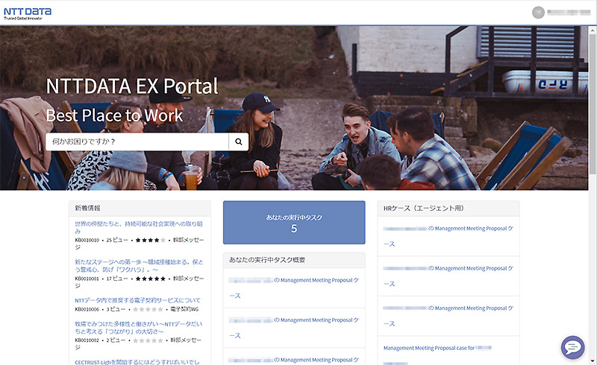Open the chat bubble assistant

[x=572, y=347]
